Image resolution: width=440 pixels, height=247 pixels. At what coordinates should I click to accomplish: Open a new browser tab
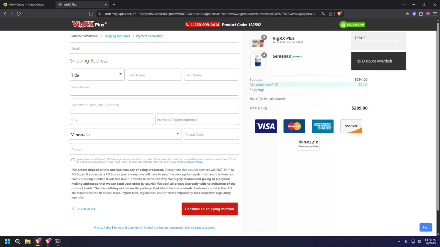click(x=114, y=4)
